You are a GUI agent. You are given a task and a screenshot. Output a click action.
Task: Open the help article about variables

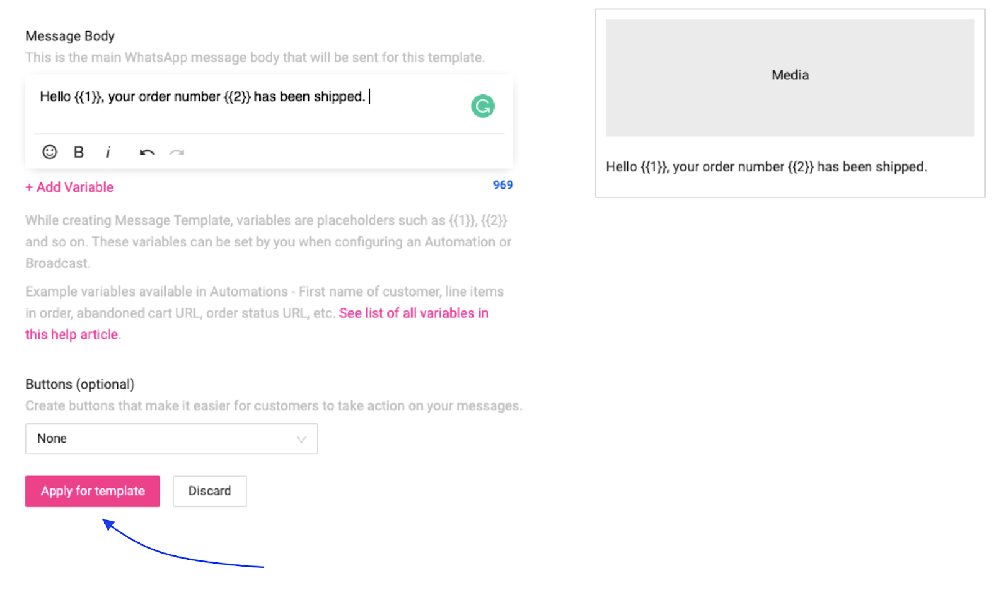point(413,313)
